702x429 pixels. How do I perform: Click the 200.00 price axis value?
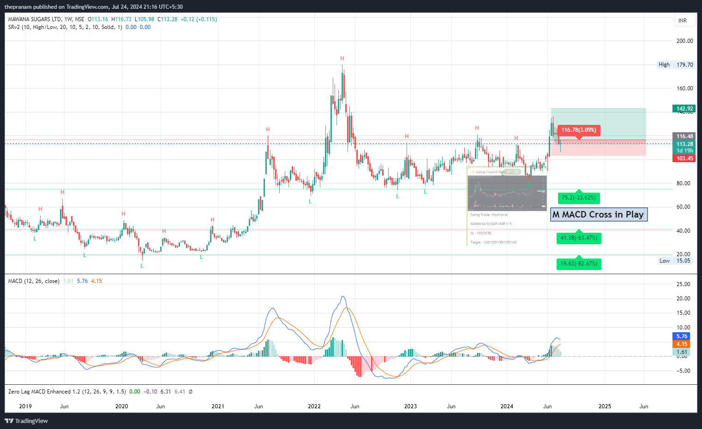pyautogui.click(x=684, y=41)
